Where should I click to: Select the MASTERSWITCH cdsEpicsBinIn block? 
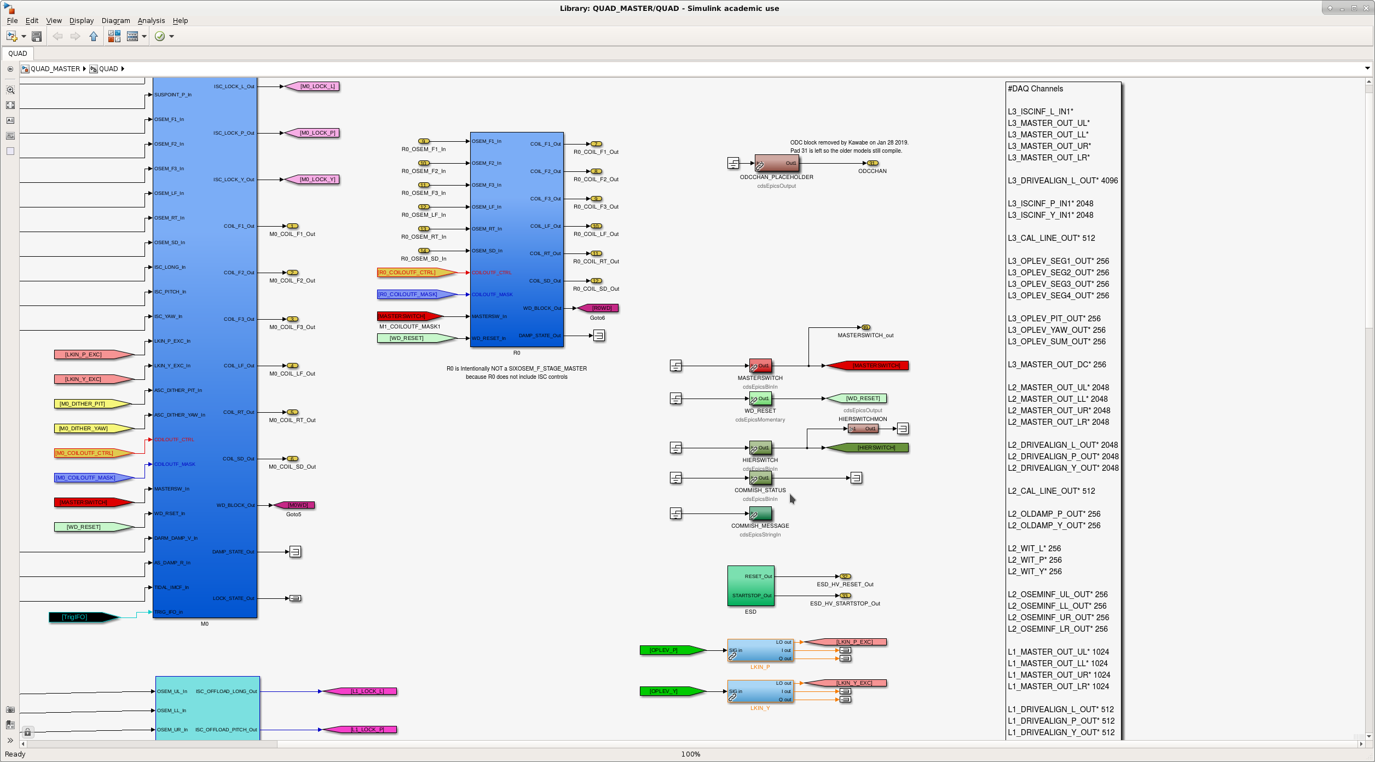(760, 366)
